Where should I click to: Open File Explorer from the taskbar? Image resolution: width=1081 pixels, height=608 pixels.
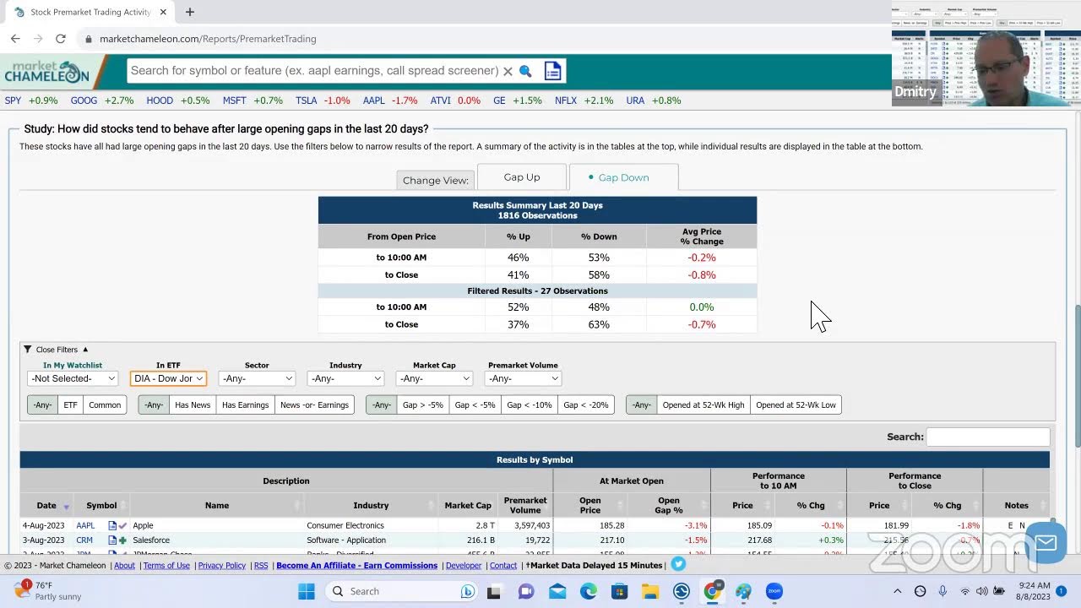(649, 591)
